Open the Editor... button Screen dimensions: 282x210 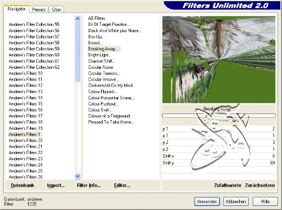[122, 185]
